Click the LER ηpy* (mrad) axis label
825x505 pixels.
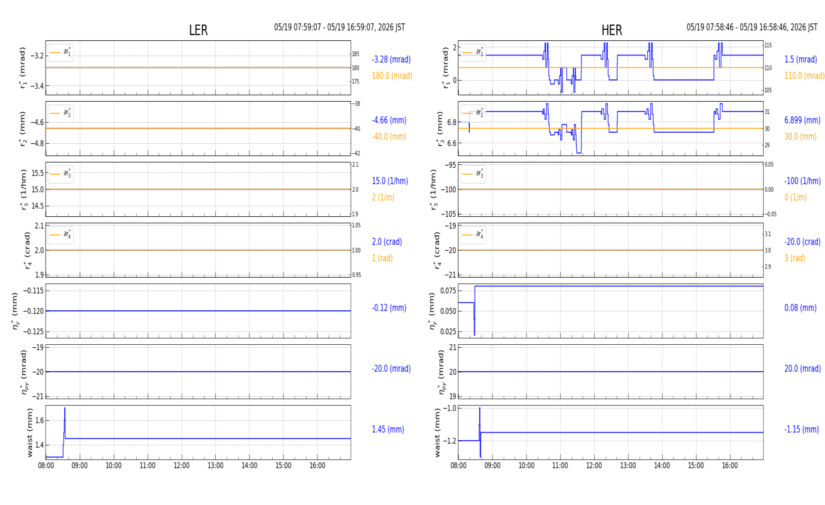click(25, 372)
